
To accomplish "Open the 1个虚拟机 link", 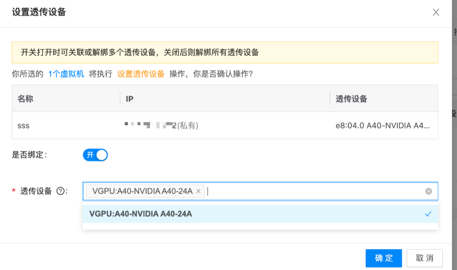I will click(66, 74).
